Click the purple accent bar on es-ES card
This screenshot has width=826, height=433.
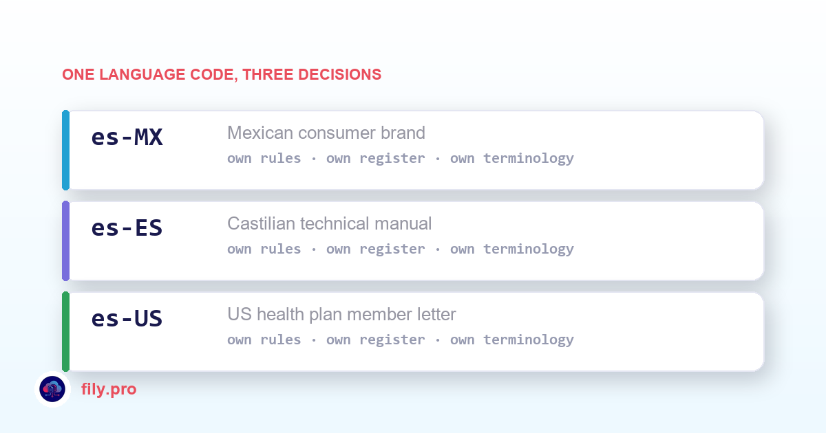point(65,241)
